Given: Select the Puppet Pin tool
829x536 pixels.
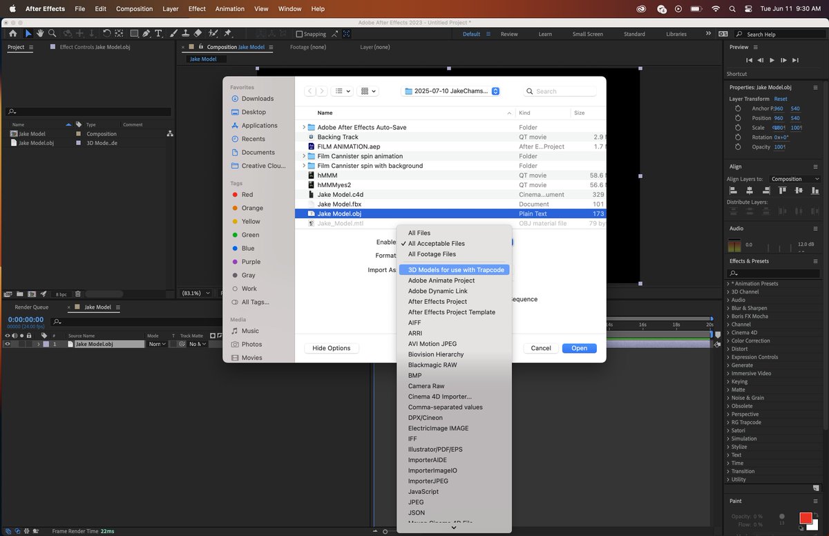Looking at the screenshot, I should [x=228, y=33].
